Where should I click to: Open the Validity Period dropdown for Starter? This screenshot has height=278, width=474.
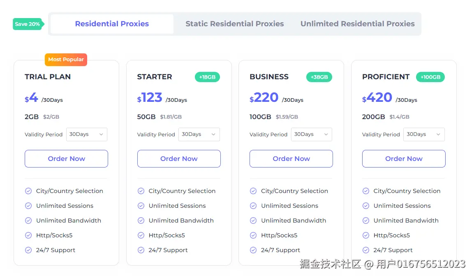[199, 134]
